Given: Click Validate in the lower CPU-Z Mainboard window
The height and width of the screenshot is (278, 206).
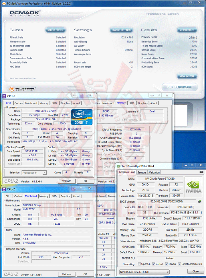Looking at the screenshot, I should (66, 274).
